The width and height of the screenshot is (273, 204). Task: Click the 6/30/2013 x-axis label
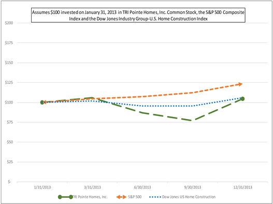tap(142, 187)
